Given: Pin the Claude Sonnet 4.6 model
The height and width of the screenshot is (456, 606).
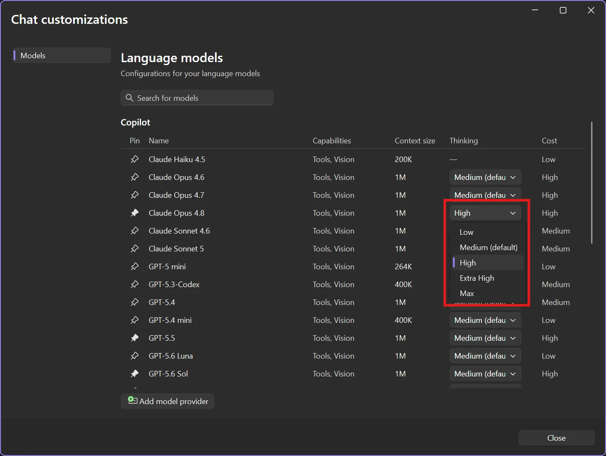Looking at the screenshot, I should pyautogui.click(x=135, y=231).
